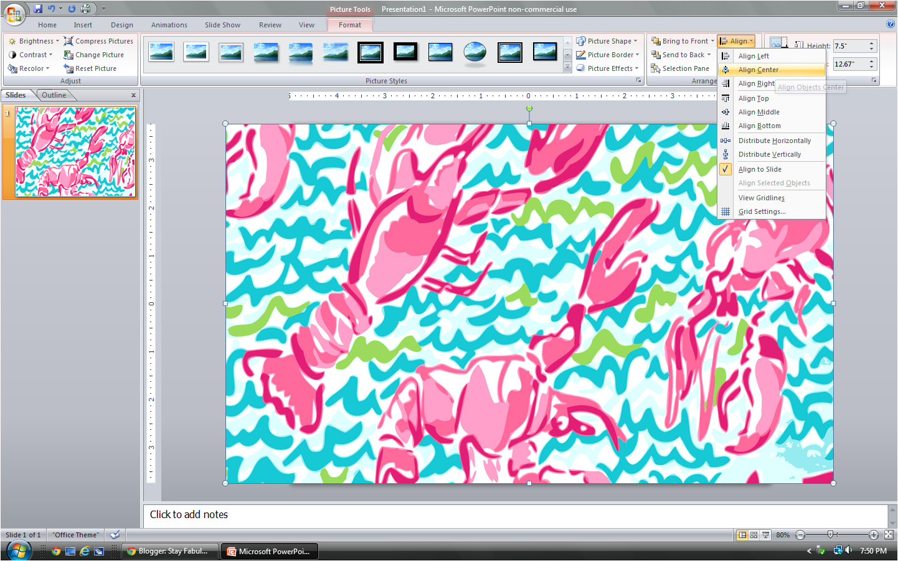Click the Align button in Arrange

(736, 41)
